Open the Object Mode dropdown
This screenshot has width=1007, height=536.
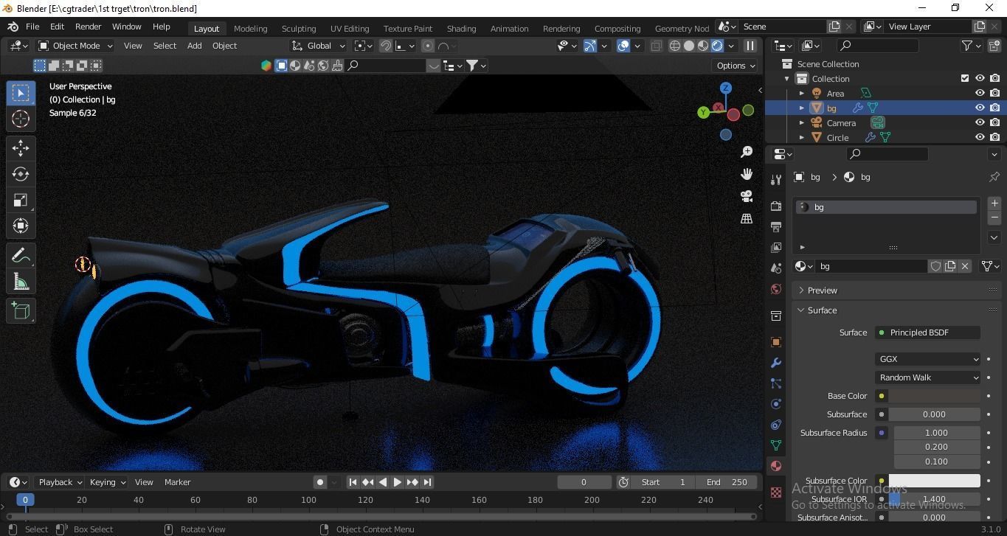click(75, 46)
